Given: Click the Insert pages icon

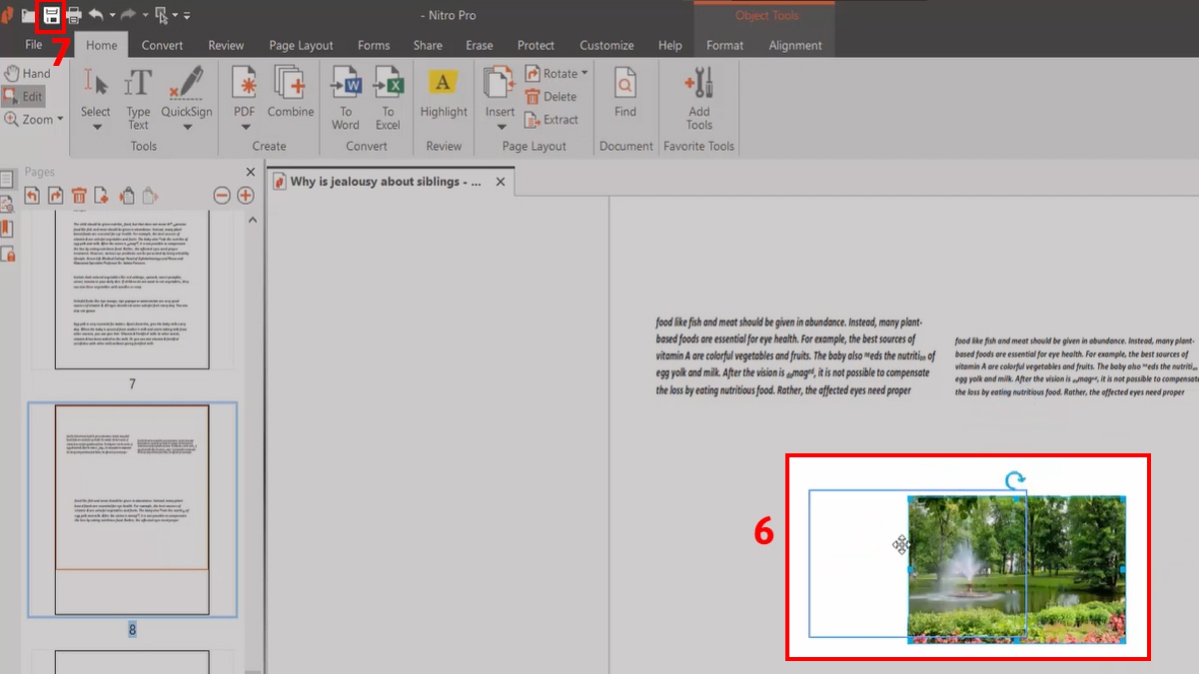Looking at the screenshot, I should 500,83.
